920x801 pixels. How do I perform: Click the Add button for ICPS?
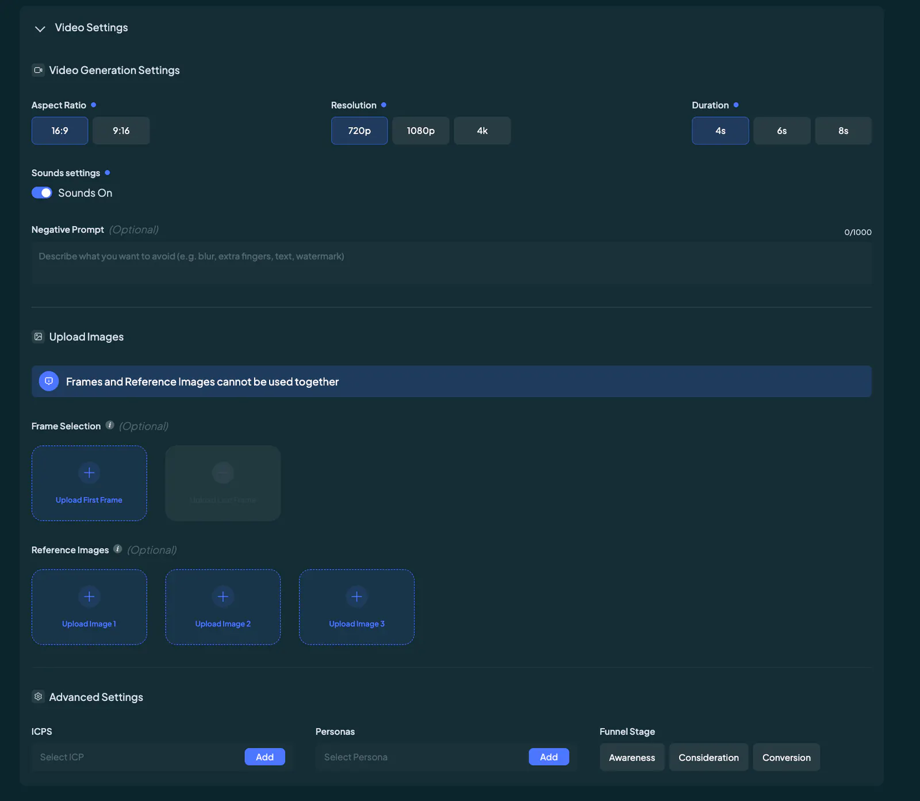tap(265, 757)
